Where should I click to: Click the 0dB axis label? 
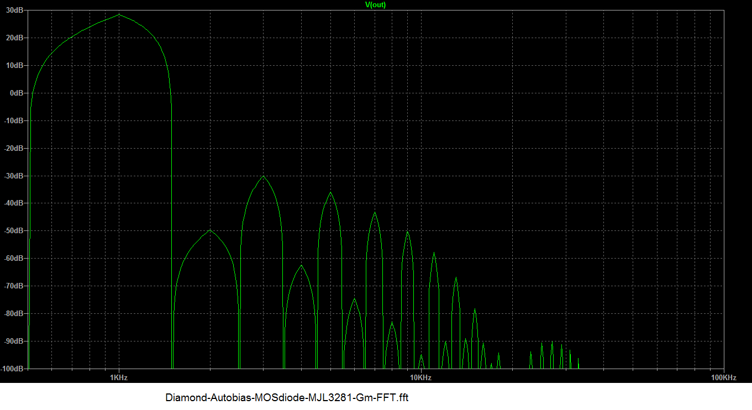(x=17, y=93)
